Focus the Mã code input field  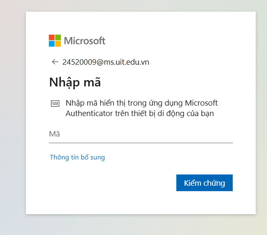[x=140, y=134]
